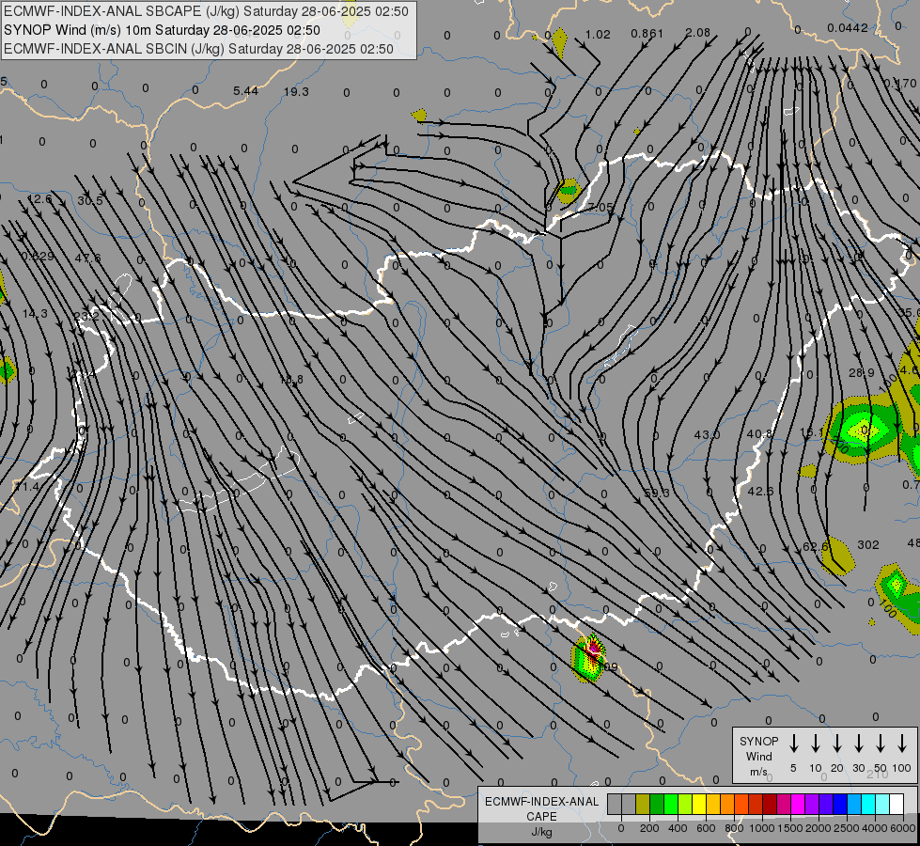Click the map value 5.44

tap(245, 90)
